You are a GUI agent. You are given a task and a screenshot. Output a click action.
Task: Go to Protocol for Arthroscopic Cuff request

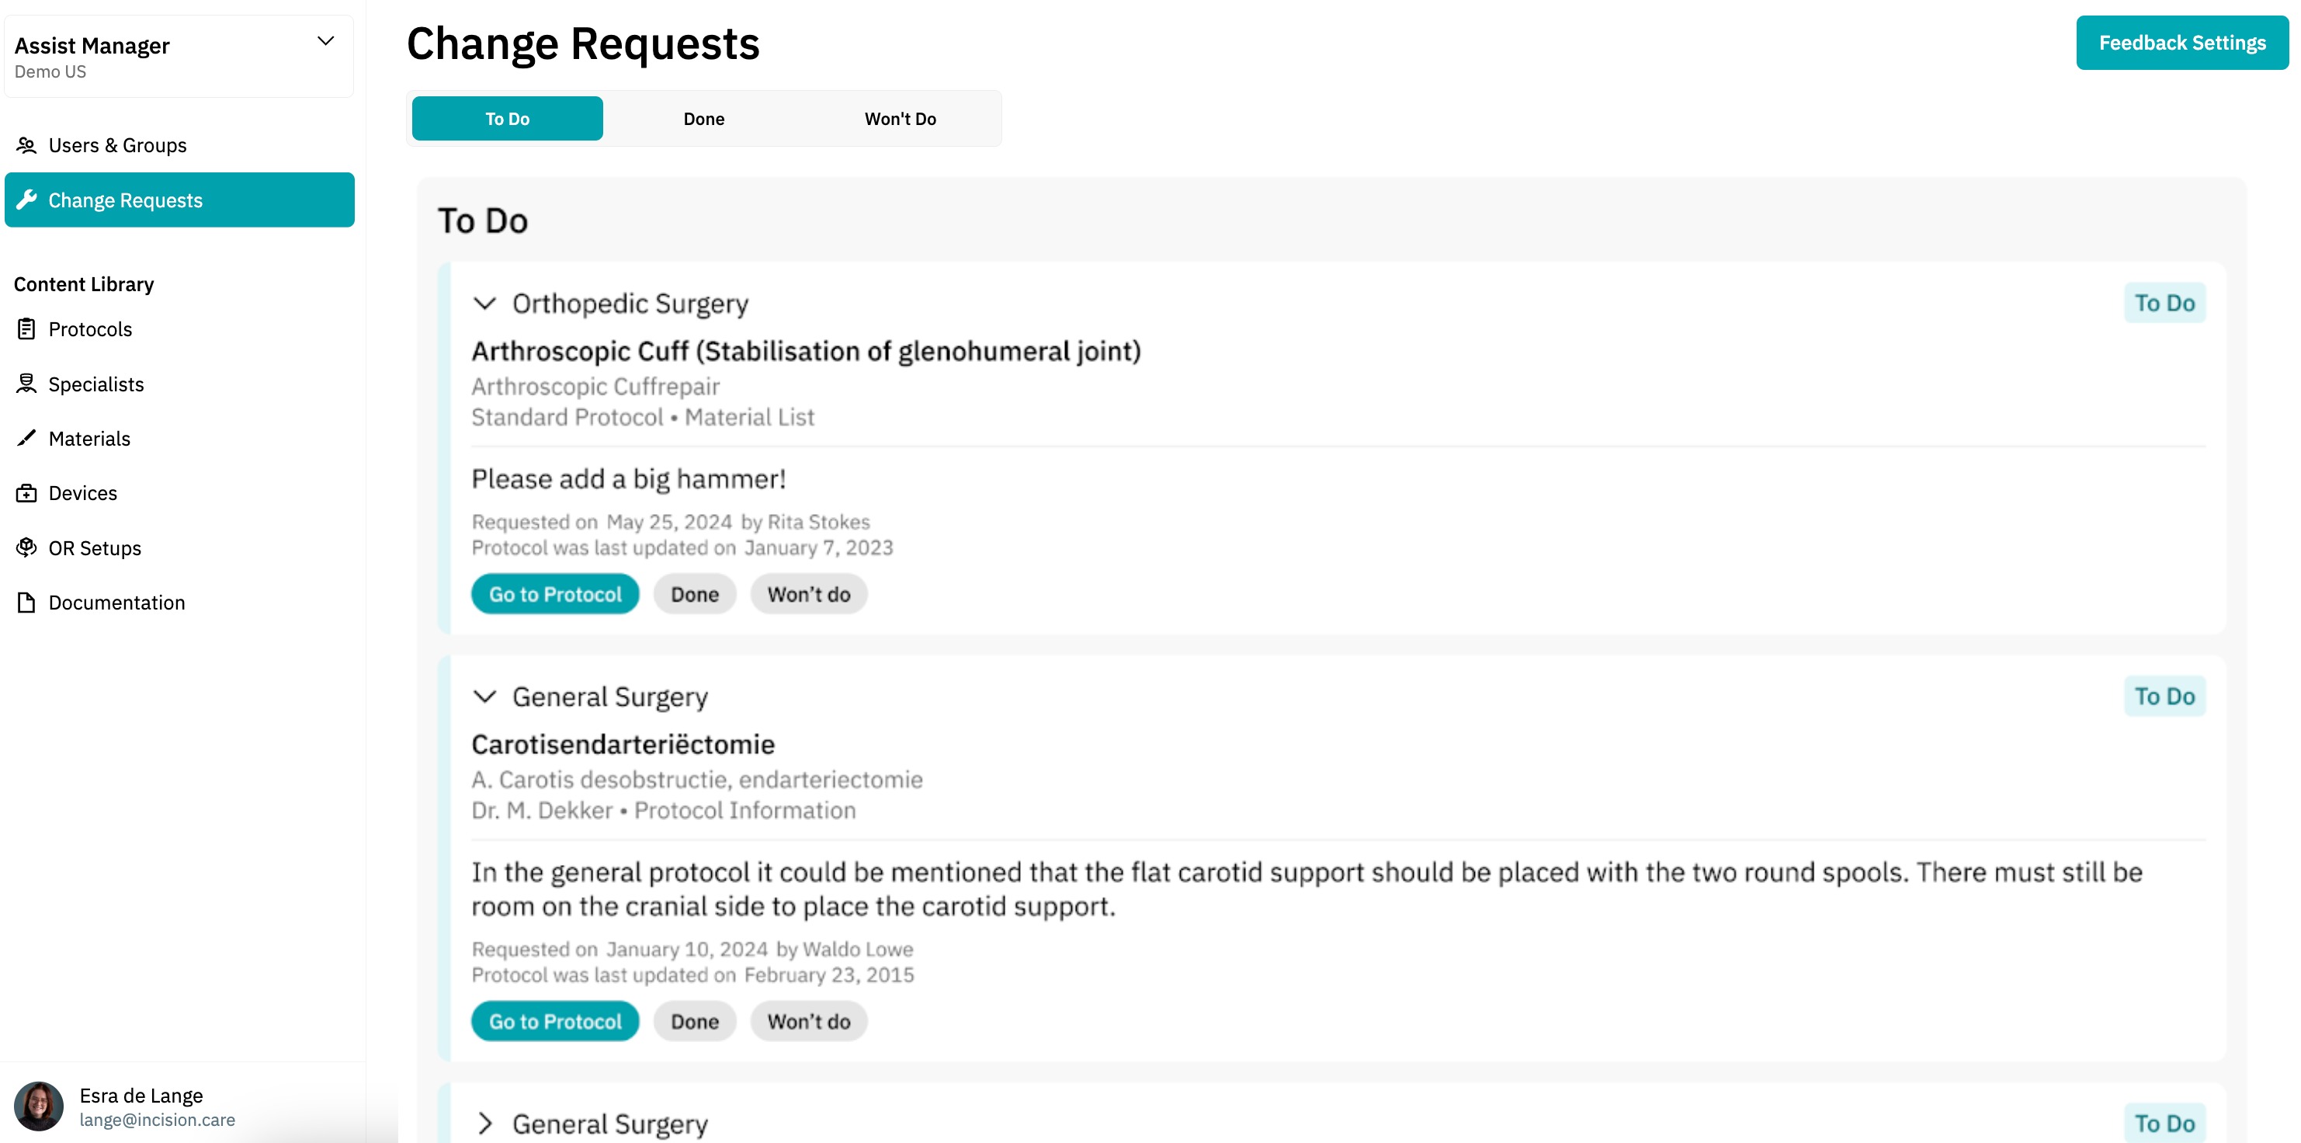pos(555,594)
